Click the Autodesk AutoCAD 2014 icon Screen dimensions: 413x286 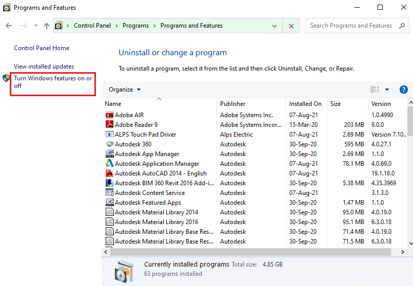(110, 173)
